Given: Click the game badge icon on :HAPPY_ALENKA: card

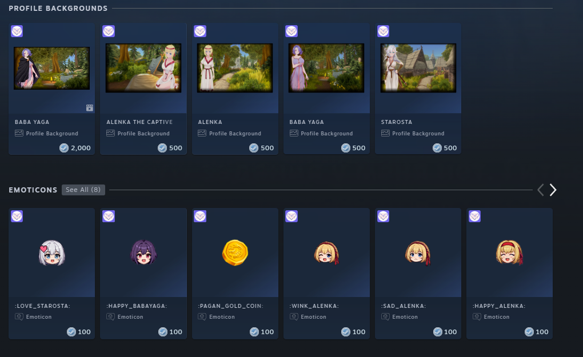Looking at the screenshot, I should tap(475, 216).
